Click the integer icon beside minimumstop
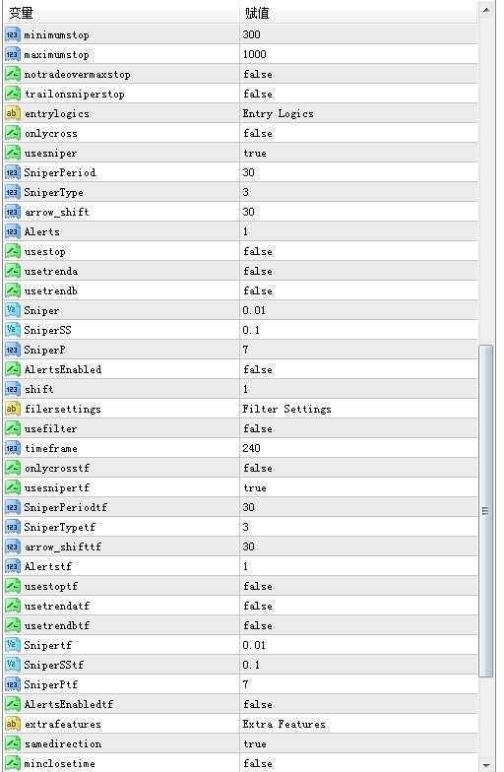Image resolution: width=504 pixels, height=772 pixels. click(12, 35)
